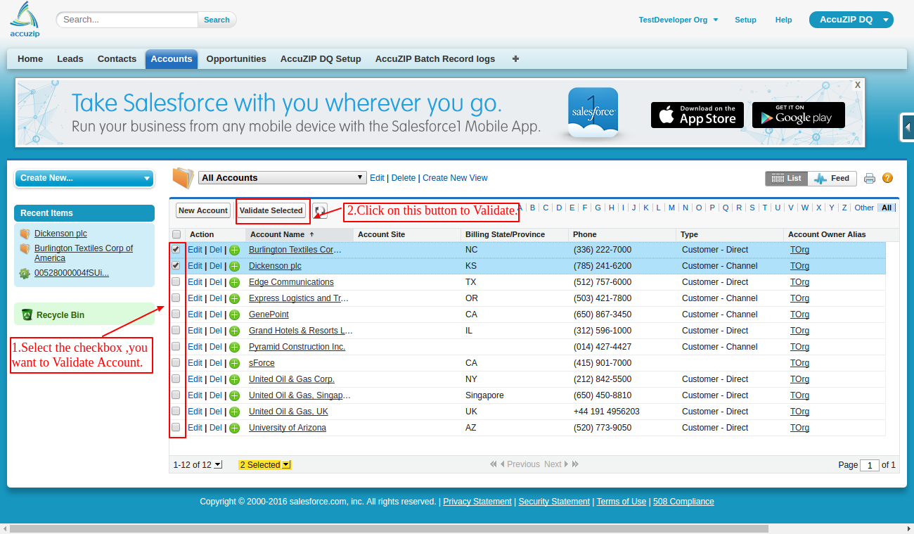Image resolution: width=914 pixels, height=534 pixels.
Task: Click the green plus icon for Pyramid Construction
Action: pyautogui.click(x=235, y=347)
